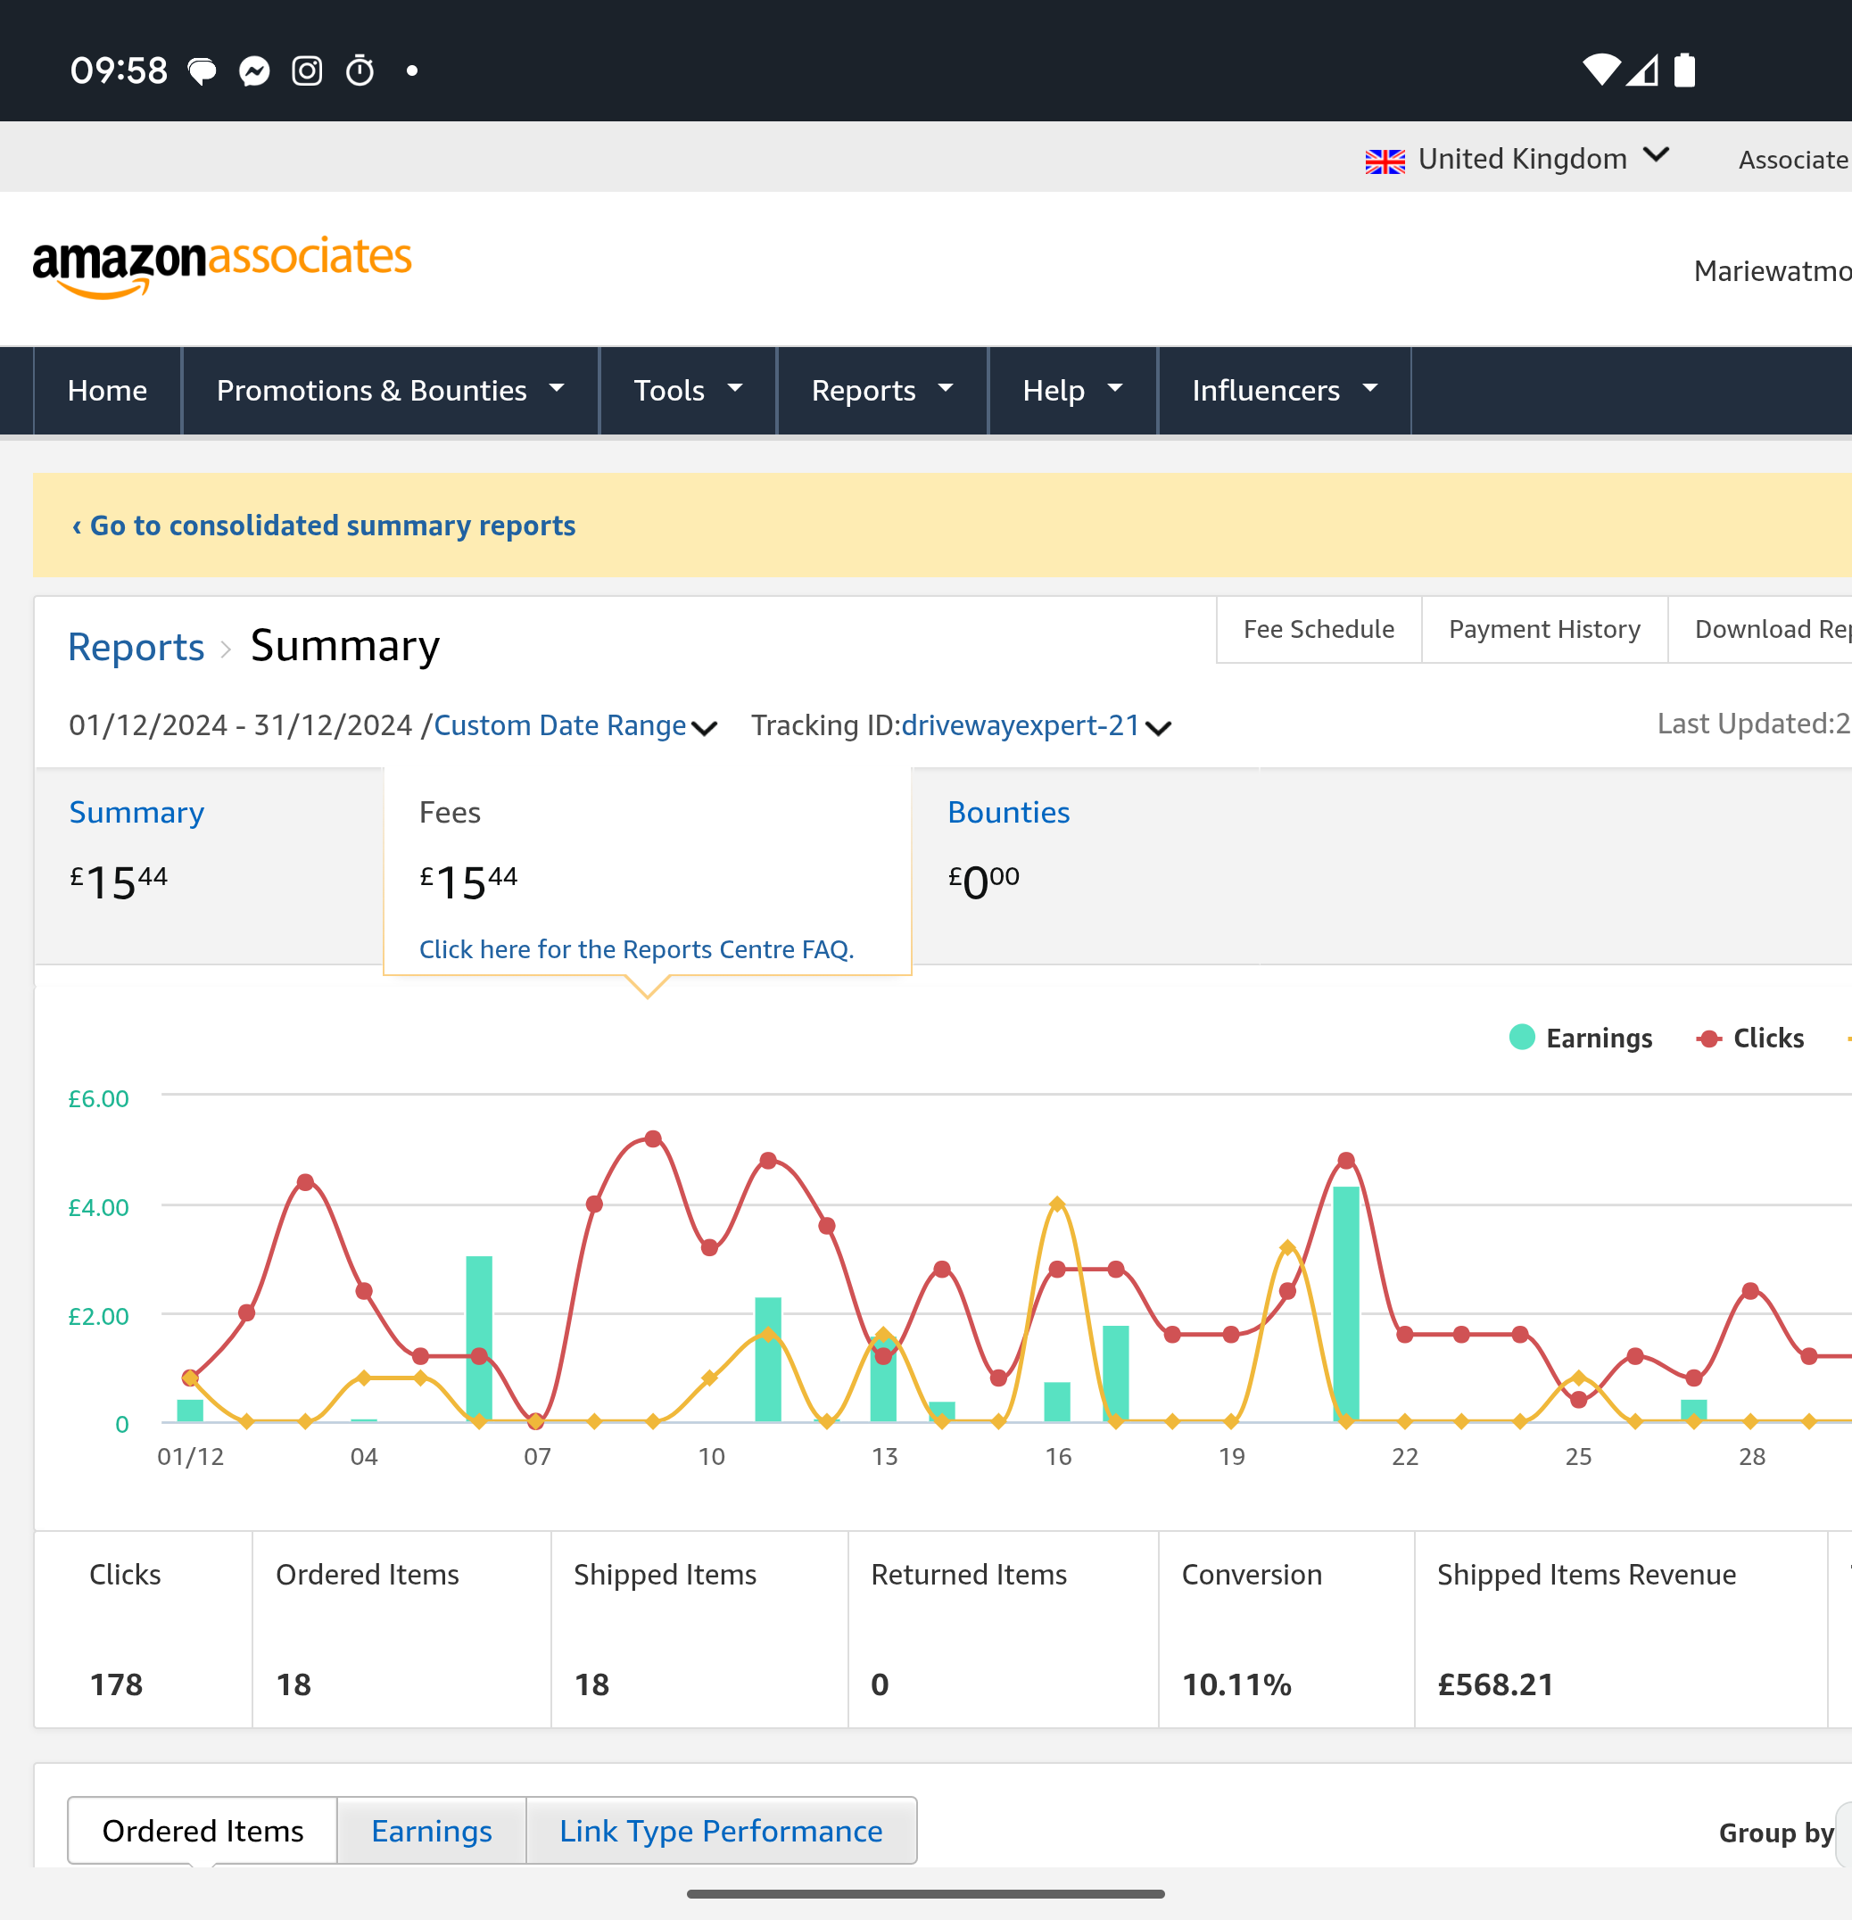Viewport: 1852px width, 1920px height.
Task: Click the Download Reports button
Action: (1760, 629)
